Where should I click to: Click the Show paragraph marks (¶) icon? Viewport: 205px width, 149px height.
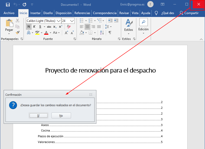tap(110, 33)
